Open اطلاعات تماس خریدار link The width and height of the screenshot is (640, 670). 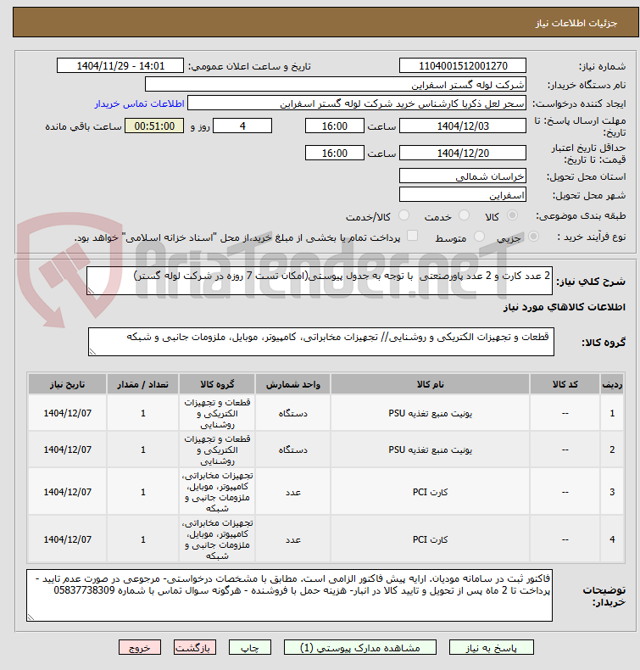click(139, 103)
